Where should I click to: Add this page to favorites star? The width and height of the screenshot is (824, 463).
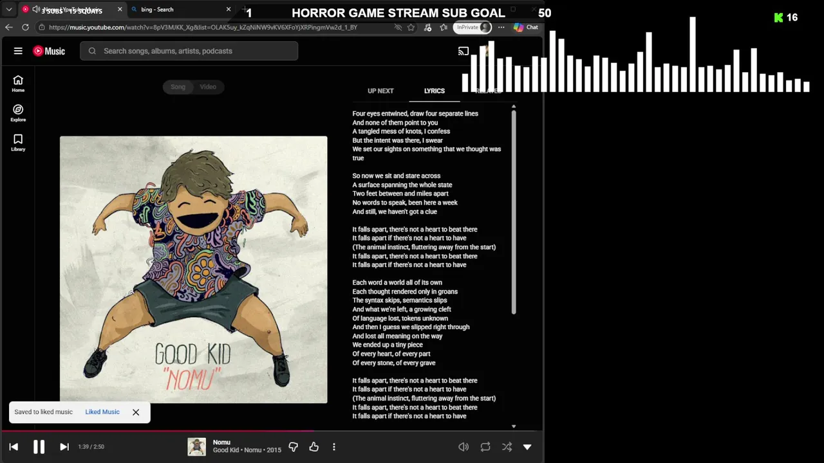pos(411,28)
